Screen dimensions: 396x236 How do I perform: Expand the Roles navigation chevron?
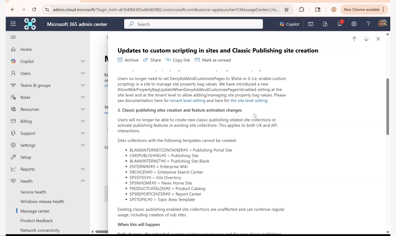83,97
